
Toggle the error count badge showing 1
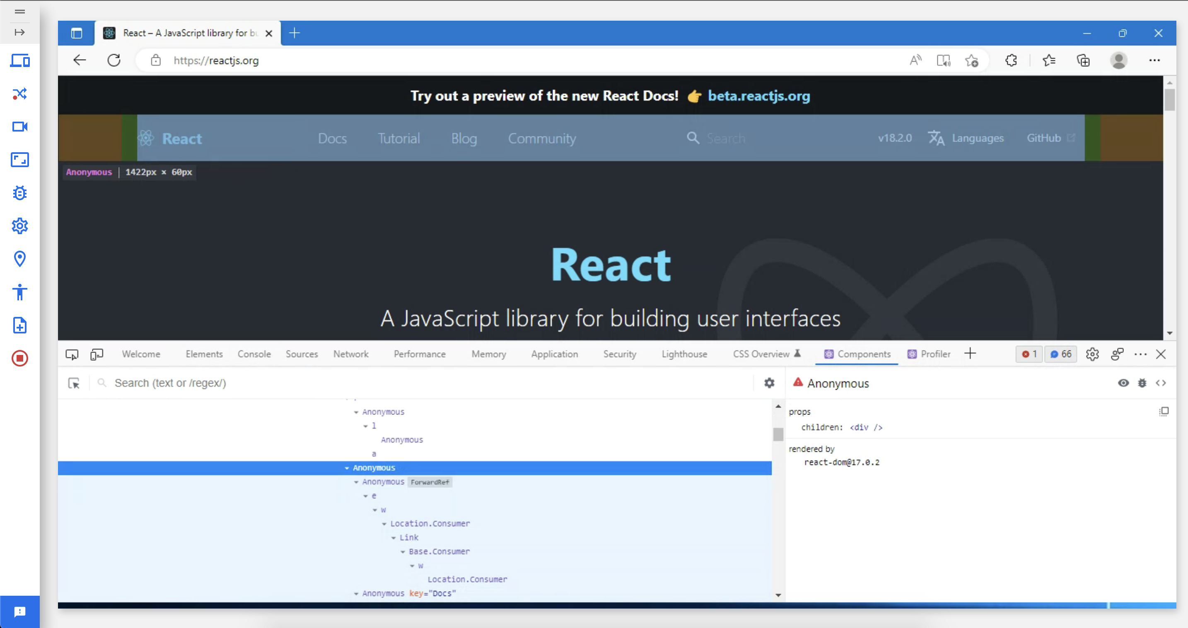1029,354
